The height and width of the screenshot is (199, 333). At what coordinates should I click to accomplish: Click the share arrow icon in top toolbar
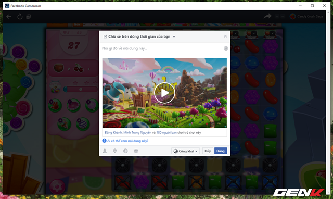tap(267, 16)
